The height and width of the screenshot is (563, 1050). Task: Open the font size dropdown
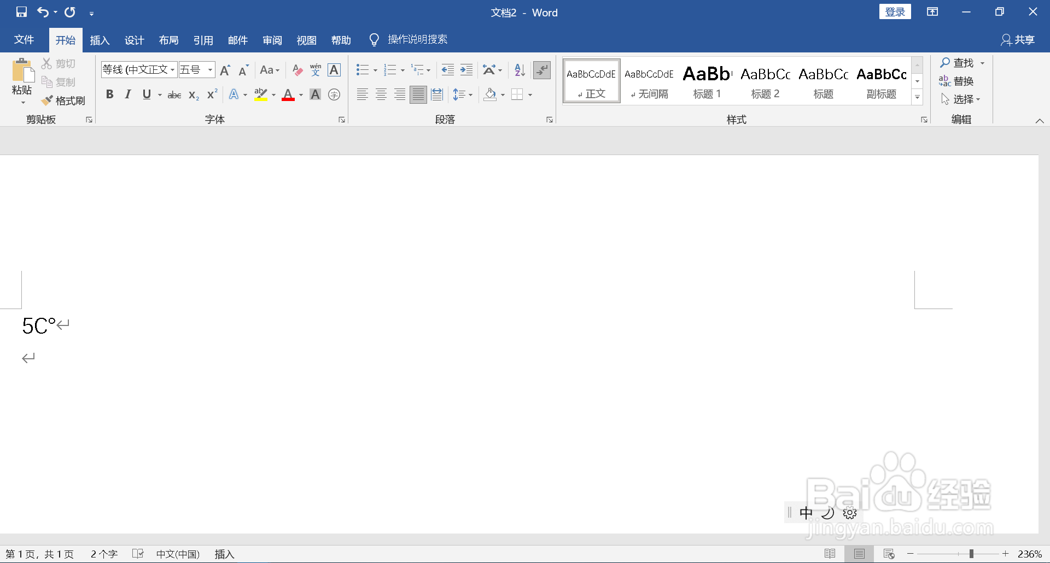point(210,70)
